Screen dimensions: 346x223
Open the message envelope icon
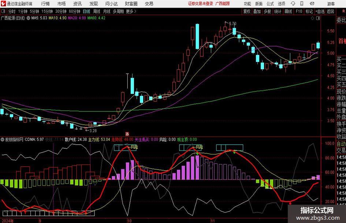tap(312, 4)
